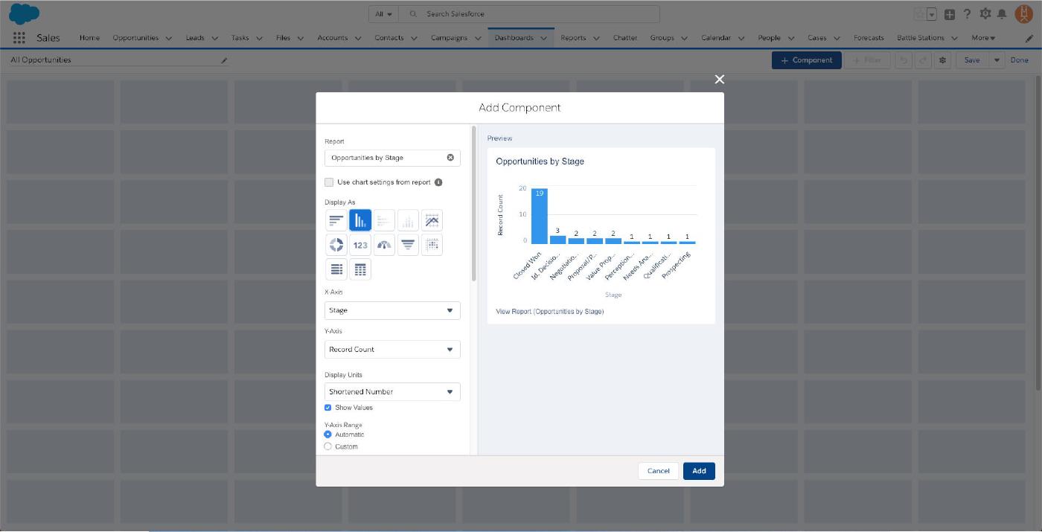Choose the line chart display icon
The image size is (1042, 532).
point(432,220)
